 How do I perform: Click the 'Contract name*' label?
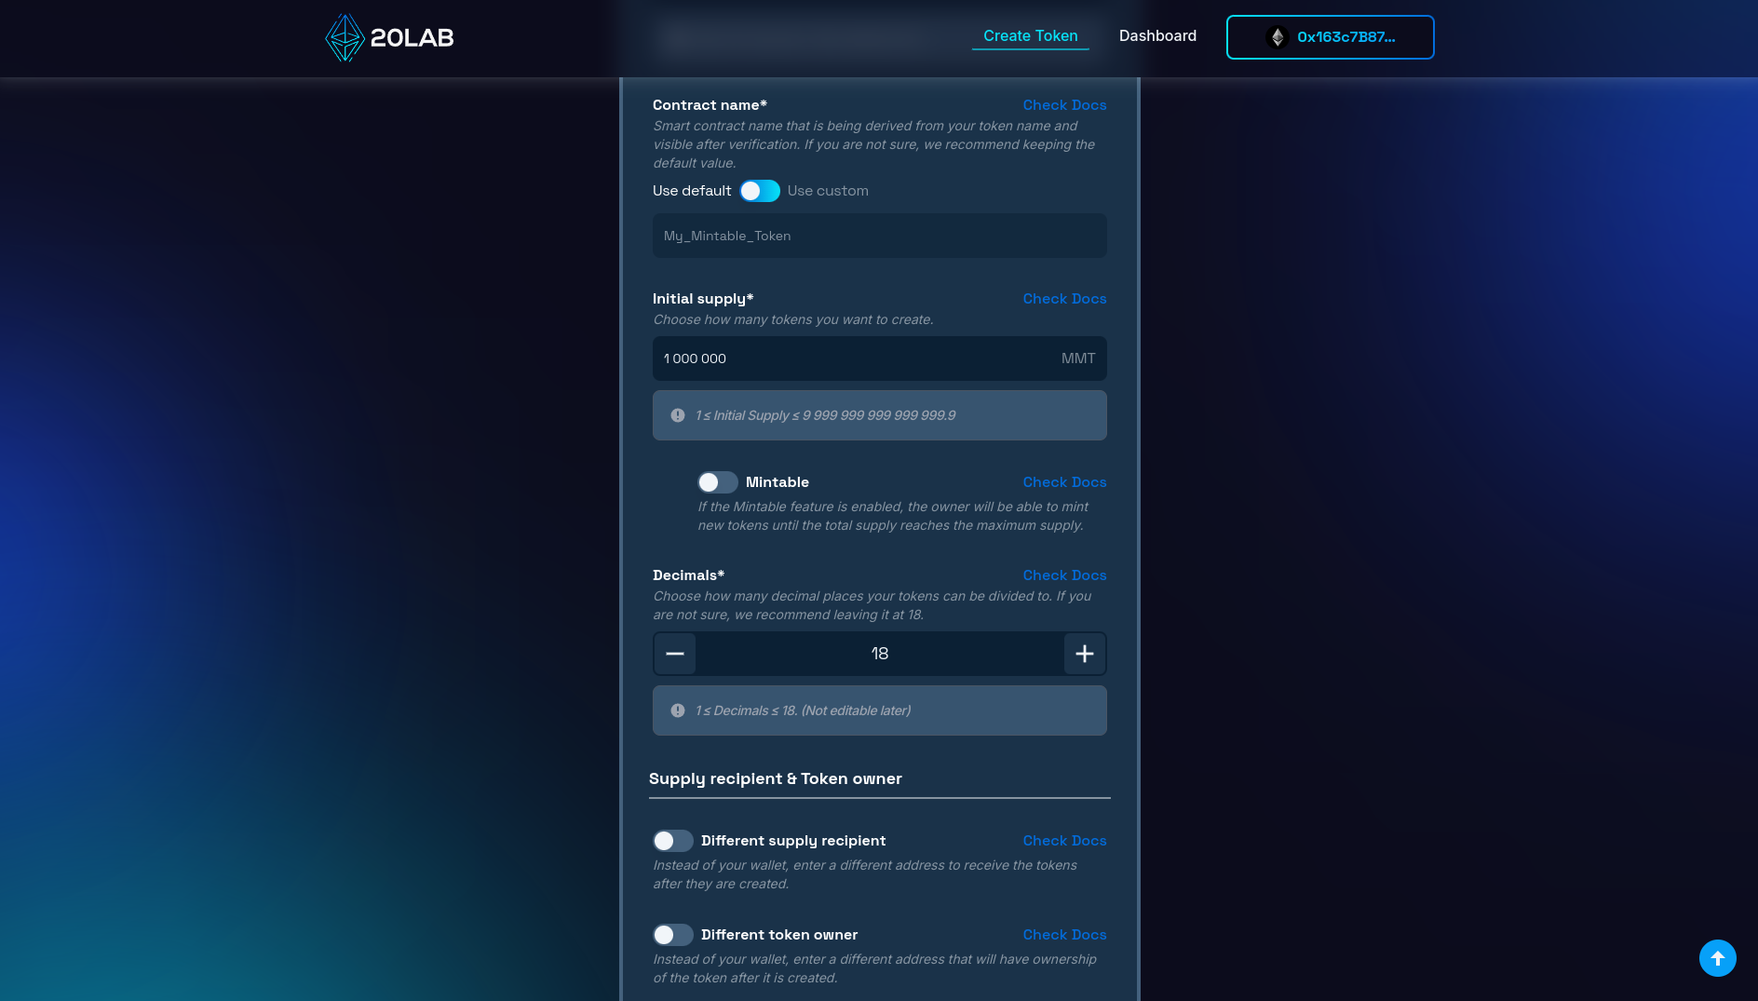click(x=710, y=105)
